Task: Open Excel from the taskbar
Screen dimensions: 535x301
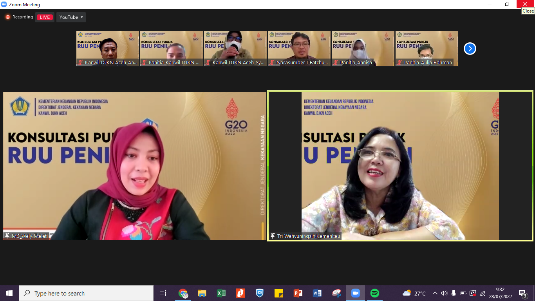Action: (221, 293)
